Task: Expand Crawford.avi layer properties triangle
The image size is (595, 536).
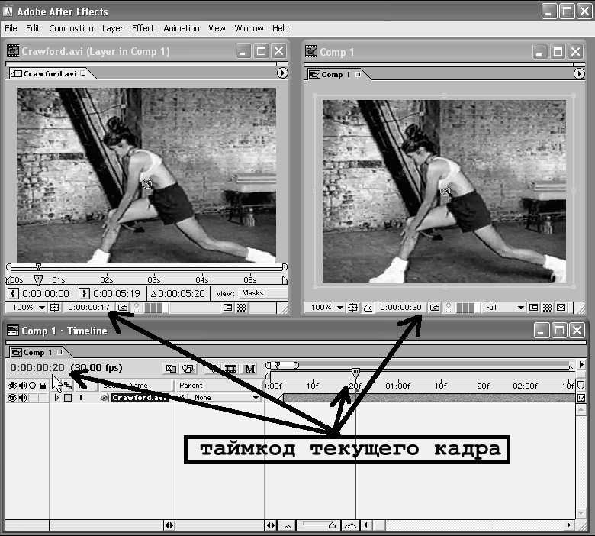Action: click(56, 398)
